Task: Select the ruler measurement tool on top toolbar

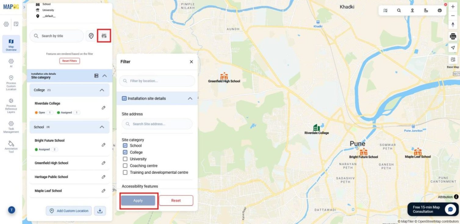Action: pos(426,10)
